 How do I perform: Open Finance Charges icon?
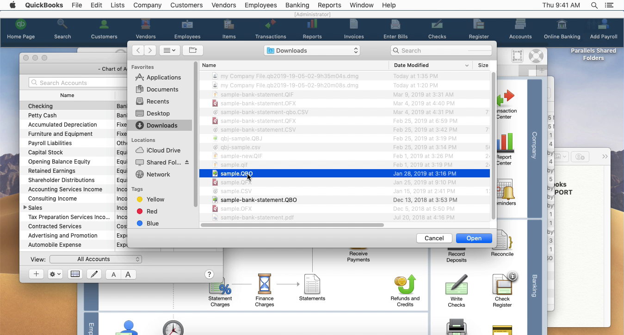pyautogui.click(x=265, y=290)
